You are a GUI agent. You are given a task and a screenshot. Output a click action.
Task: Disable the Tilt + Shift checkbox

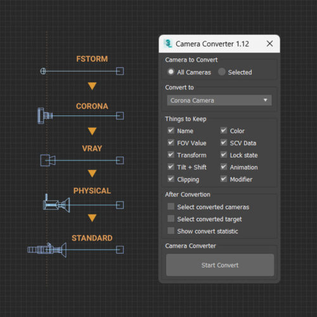171,167
